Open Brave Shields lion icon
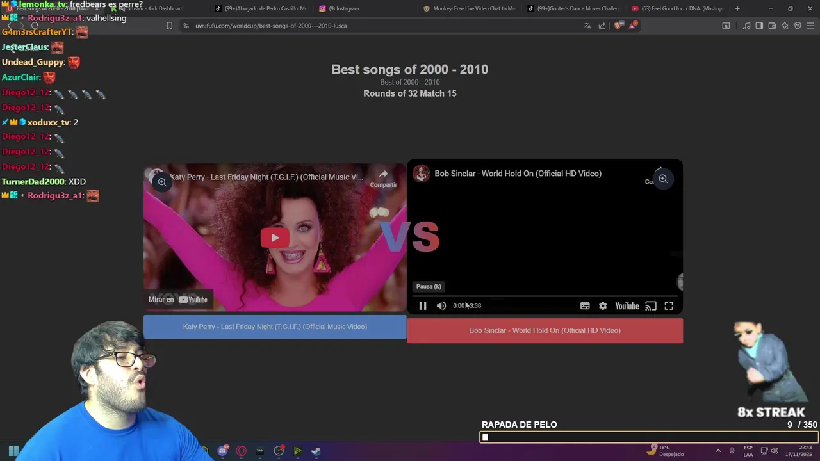Image resolution: width=820 pixels, height=461 pixels. 618,26
